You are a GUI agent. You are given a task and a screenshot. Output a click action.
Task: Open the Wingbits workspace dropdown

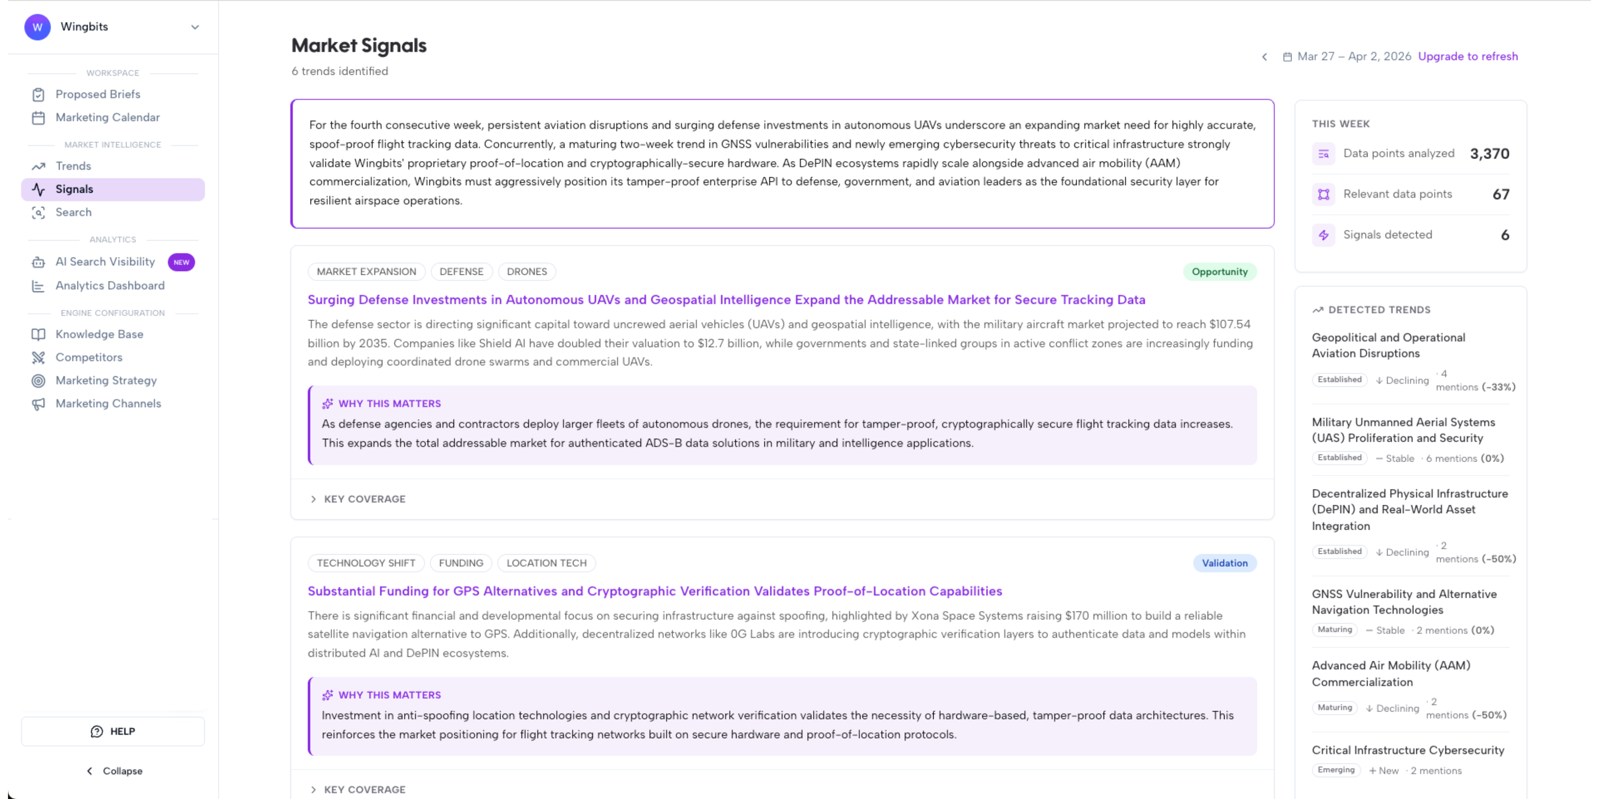click(x=195, y=27)
